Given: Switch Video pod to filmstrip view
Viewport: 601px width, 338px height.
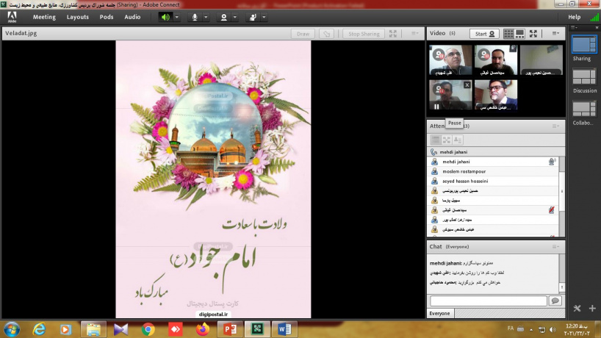Looking at the screenshot, I should pyautogui.click(x=519, y=34).
